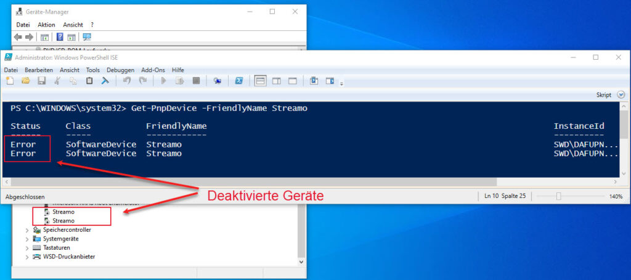Open the Datei menu in Geräte-Manager

pyautogui.click(x=23, y=25)
